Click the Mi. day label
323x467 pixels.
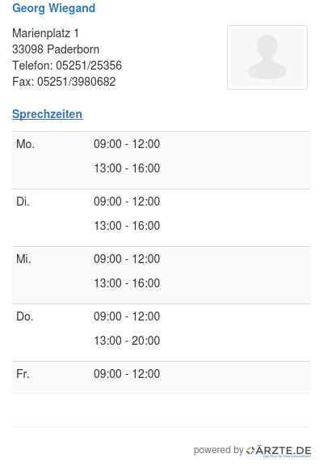23,259
